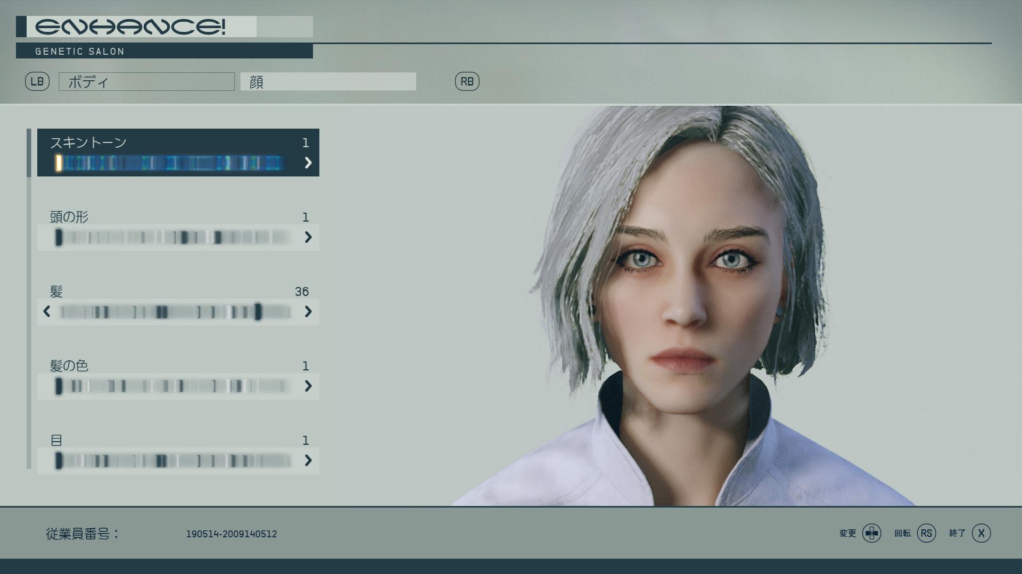The height and width of the screenshot is (574, 1022).
Task: Click the D-pad change icon
Action: pos(872,533)
